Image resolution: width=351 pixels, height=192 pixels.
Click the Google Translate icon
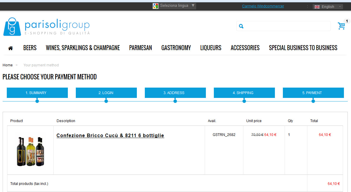[x=155, y=6]
